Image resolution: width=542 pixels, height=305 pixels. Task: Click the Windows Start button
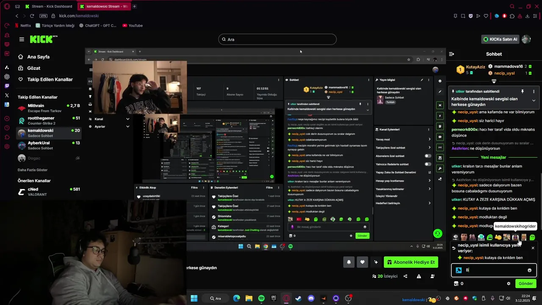pos(194,298)
